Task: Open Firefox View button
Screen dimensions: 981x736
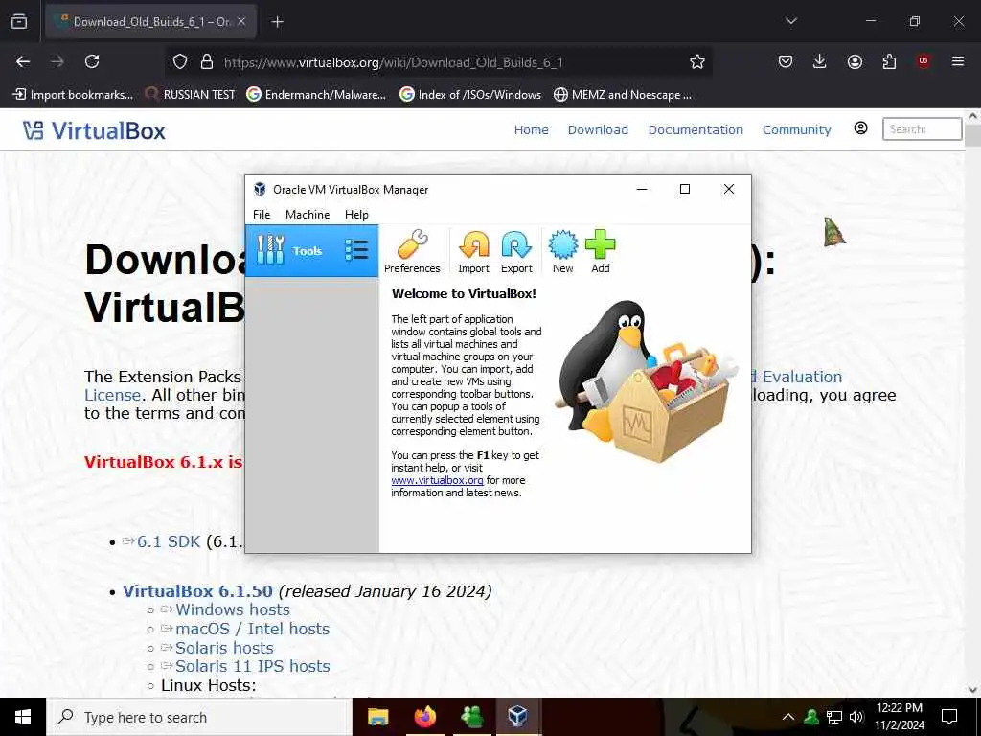Action: [x=19, y=21]
